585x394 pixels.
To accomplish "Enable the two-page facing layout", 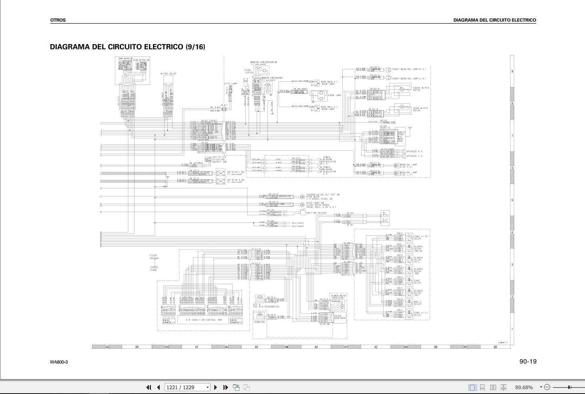I will coord(494,387).
